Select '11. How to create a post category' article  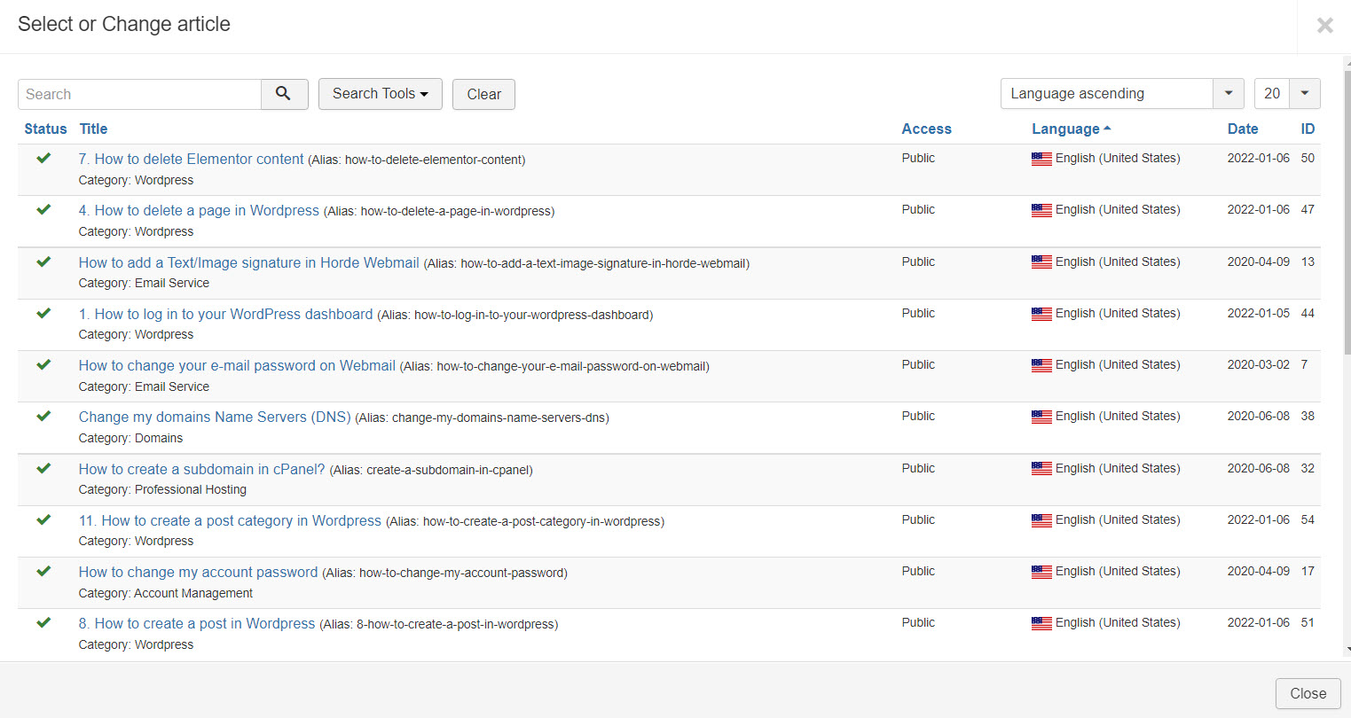click(x=230, y=520)
